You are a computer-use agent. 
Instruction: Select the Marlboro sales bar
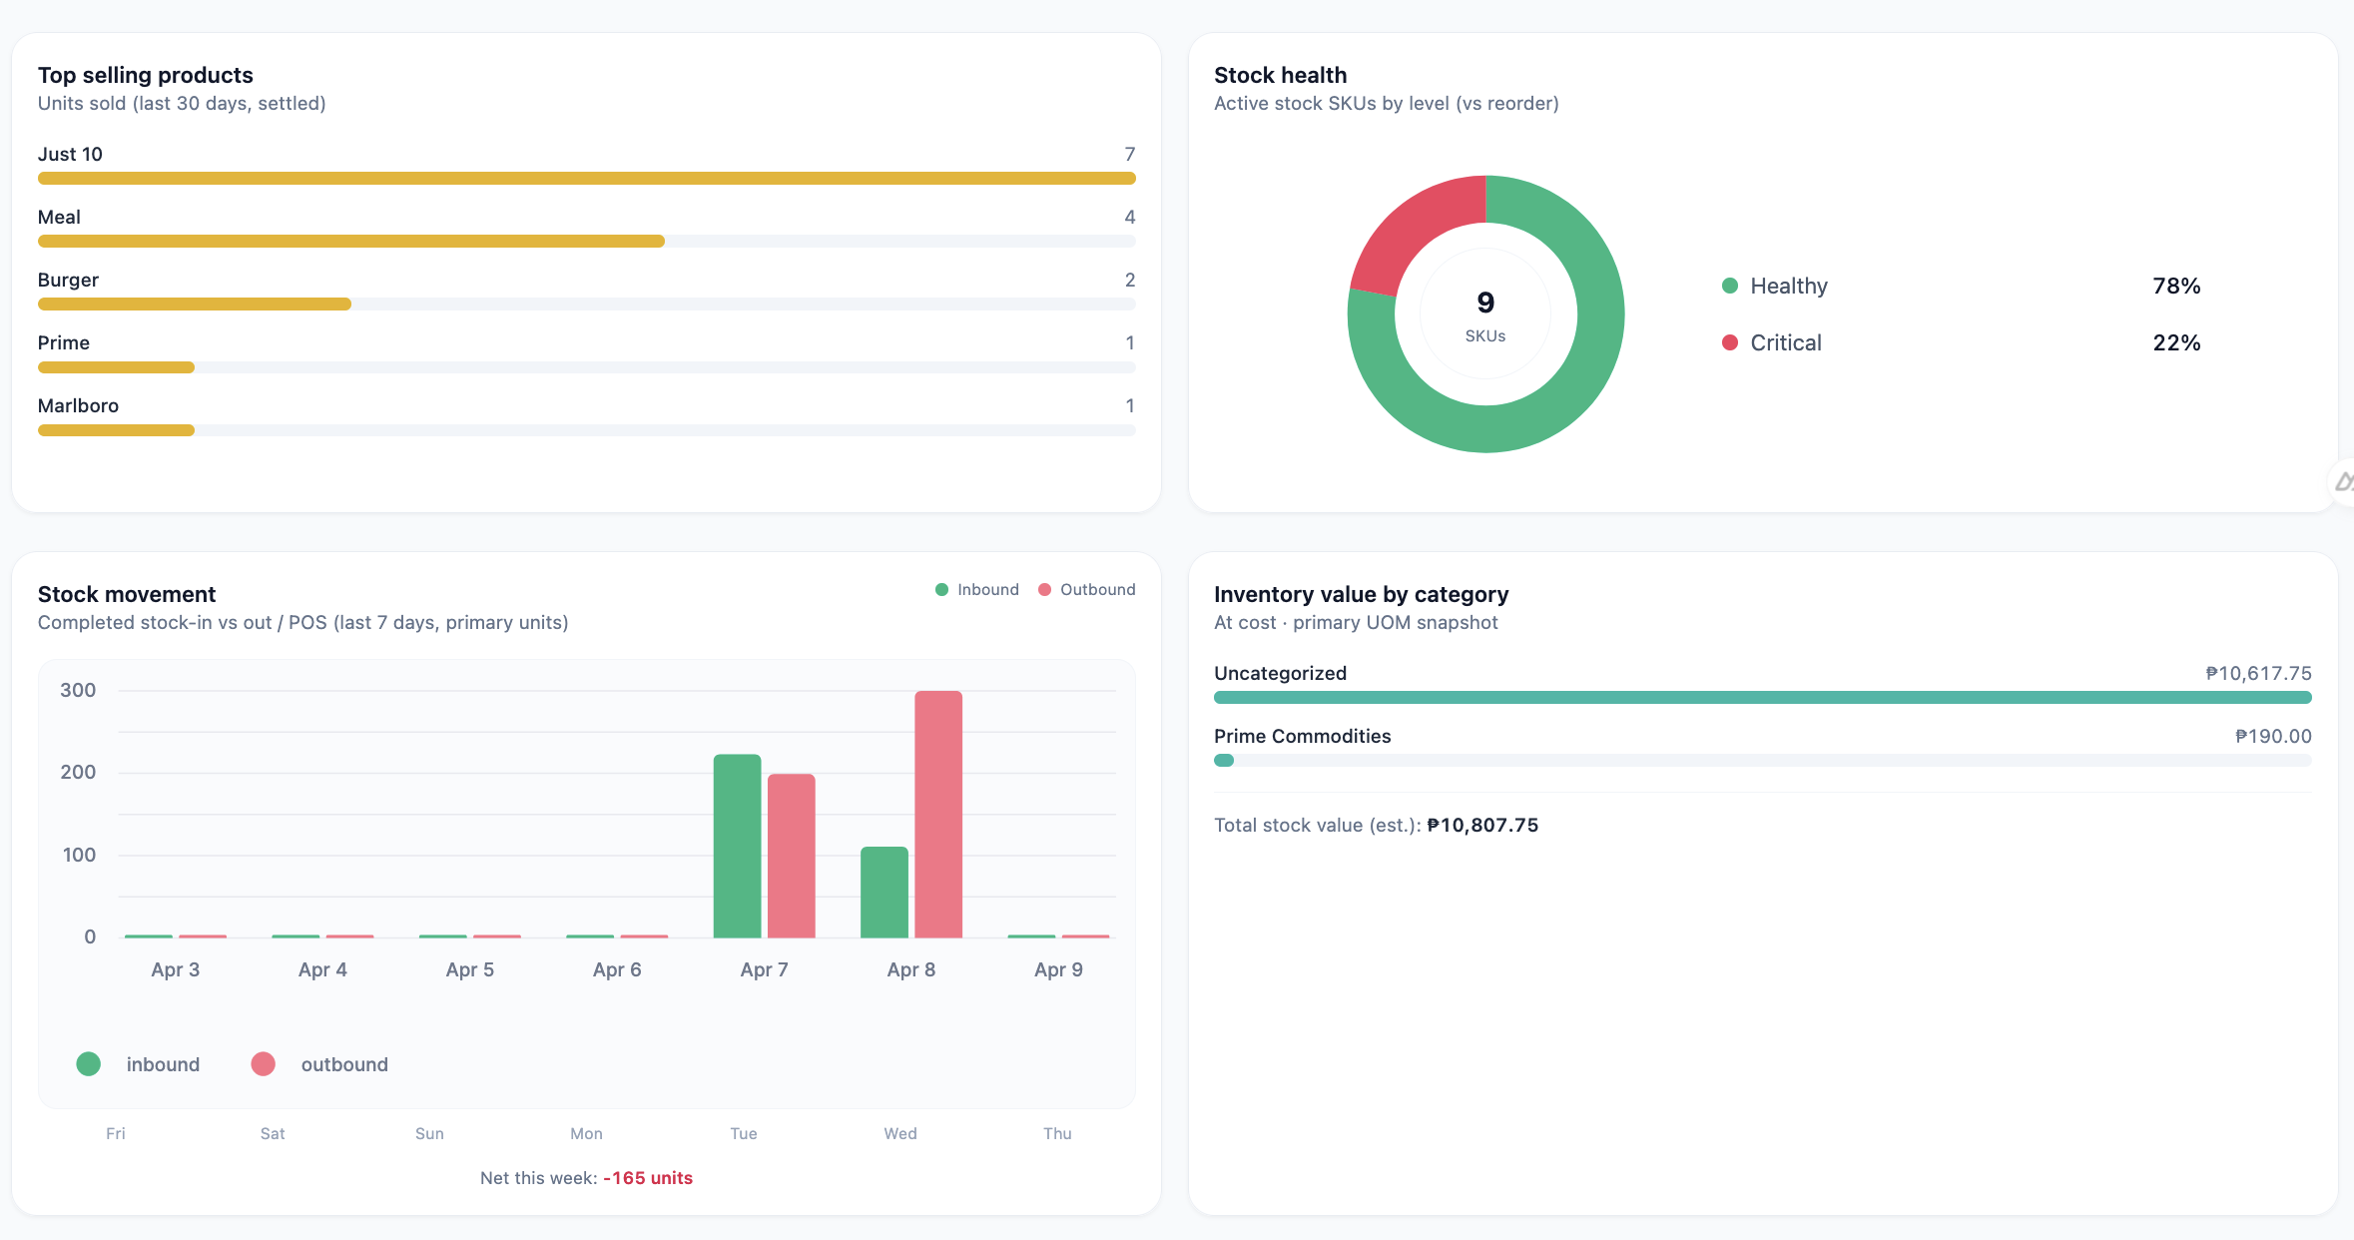click(x=115, y=430)
